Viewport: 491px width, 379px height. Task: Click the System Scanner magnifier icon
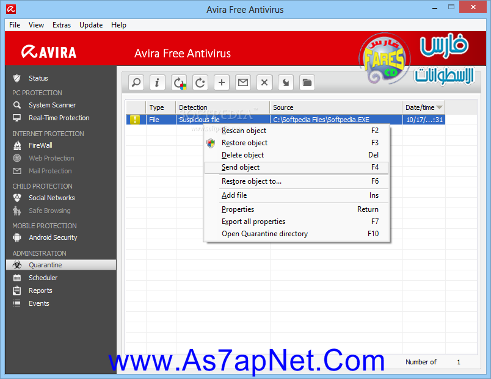pos(17,105)
